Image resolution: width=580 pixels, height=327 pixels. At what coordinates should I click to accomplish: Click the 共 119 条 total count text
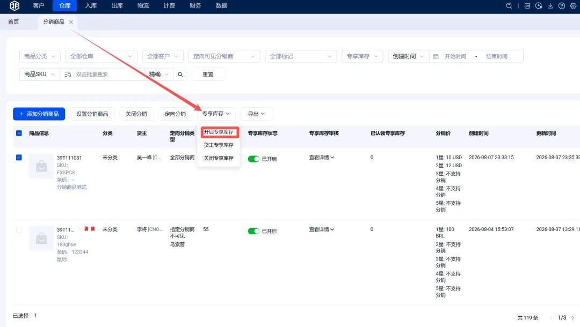[x=528, y=318]
